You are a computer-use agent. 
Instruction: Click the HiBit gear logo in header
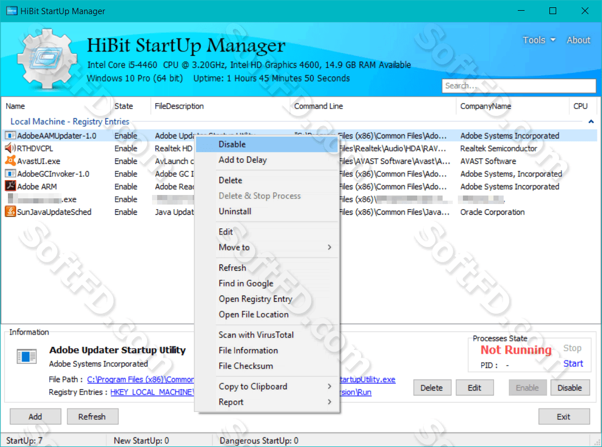pyautogui.click(x=47, y=58)
